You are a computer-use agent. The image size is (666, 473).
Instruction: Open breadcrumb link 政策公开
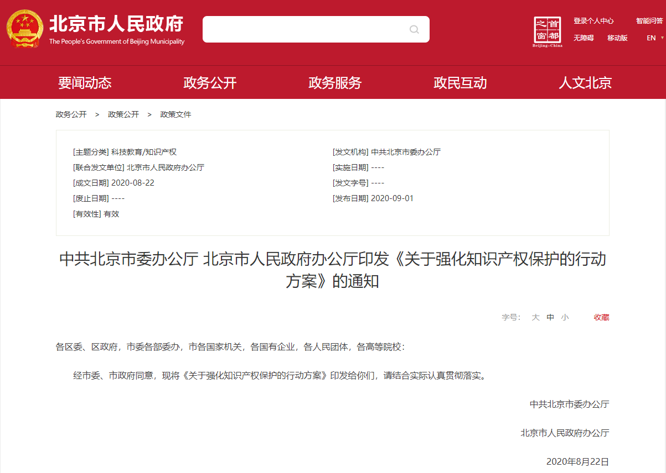click(x=123, y=114)
